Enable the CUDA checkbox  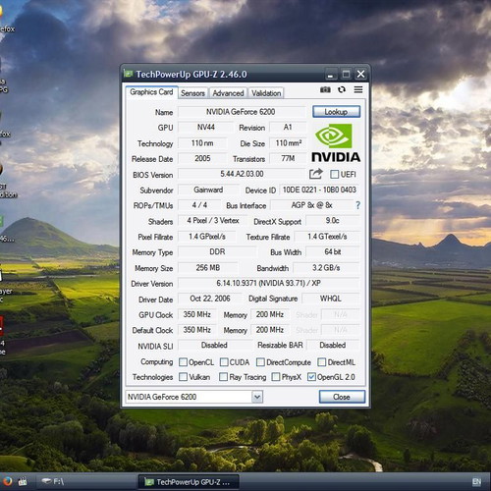coord(224,362)
